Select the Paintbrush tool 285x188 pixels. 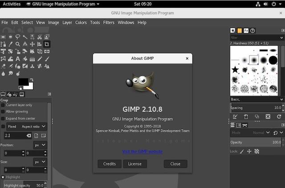47,59
